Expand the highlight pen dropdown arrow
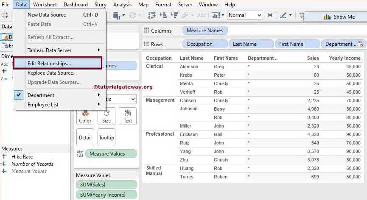Viewport: 367px width, 200px height. (x=290, y=15)
